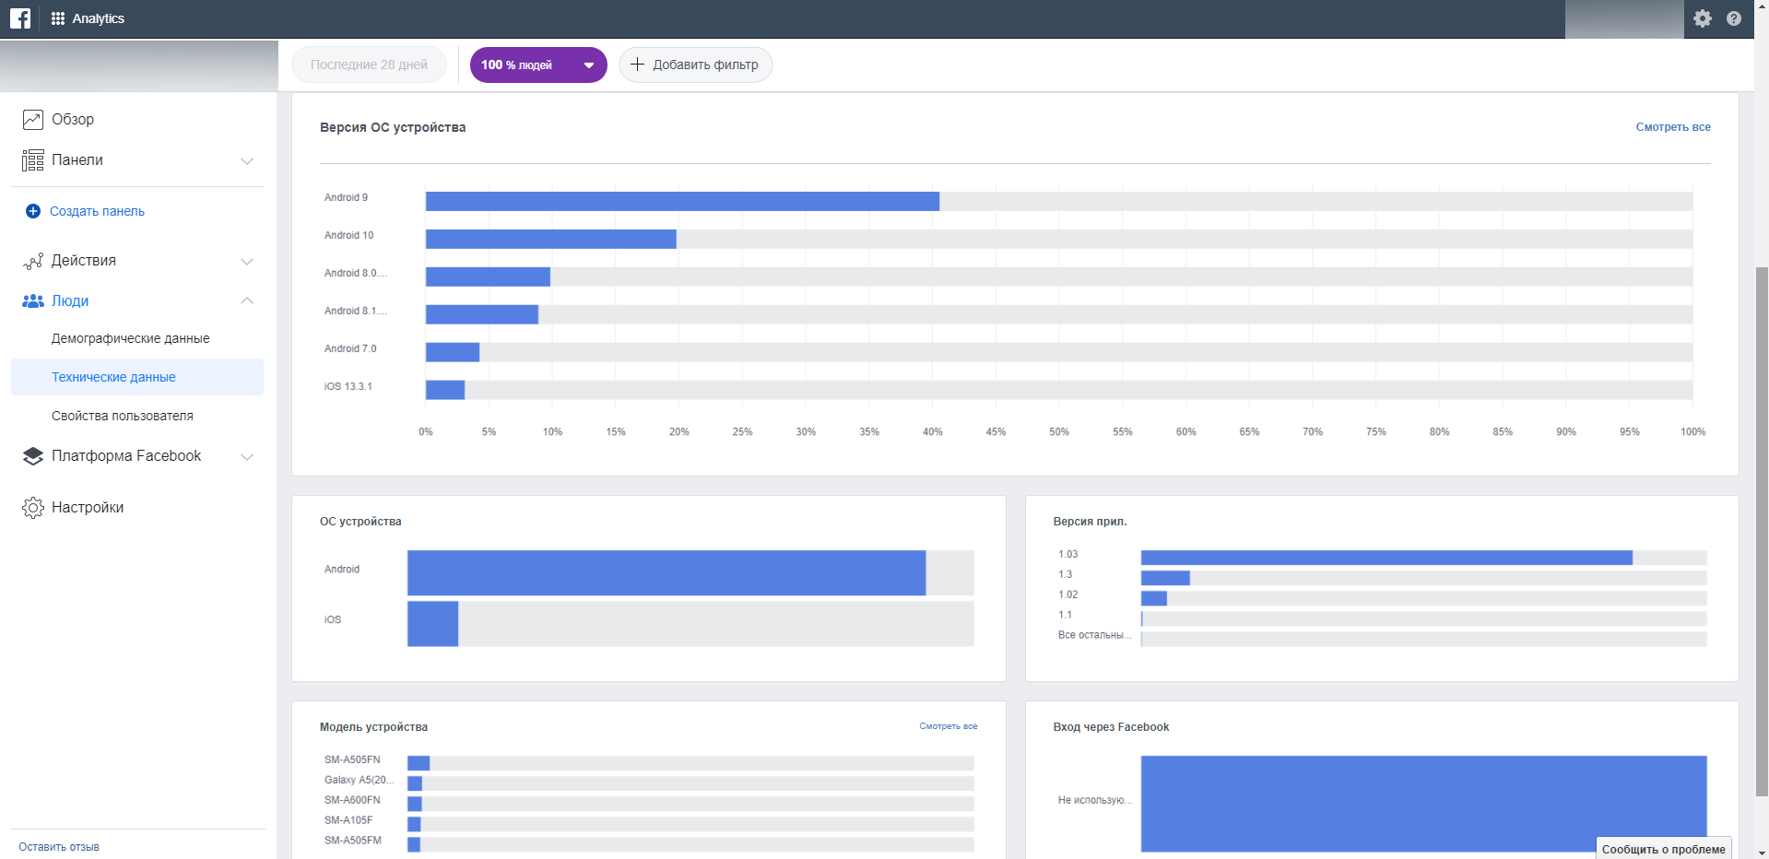Select Демографические данные menu item
Viewport: 1769px width, 859px height.
[130, 338]
